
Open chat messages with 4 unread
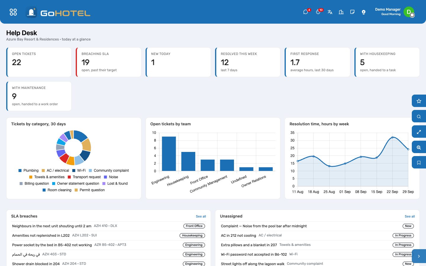coord(306,12)
